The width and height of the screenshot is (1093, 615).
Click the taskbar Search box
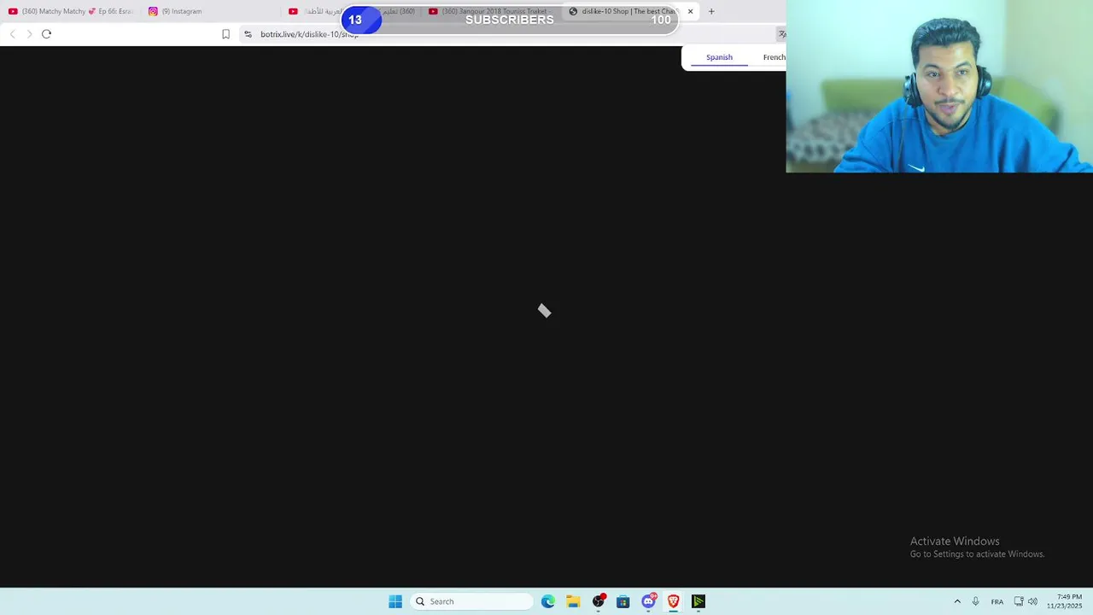pos(471,601)
